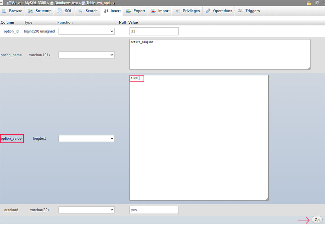Click the Column header label
The image size is (325, 226).
7,22
